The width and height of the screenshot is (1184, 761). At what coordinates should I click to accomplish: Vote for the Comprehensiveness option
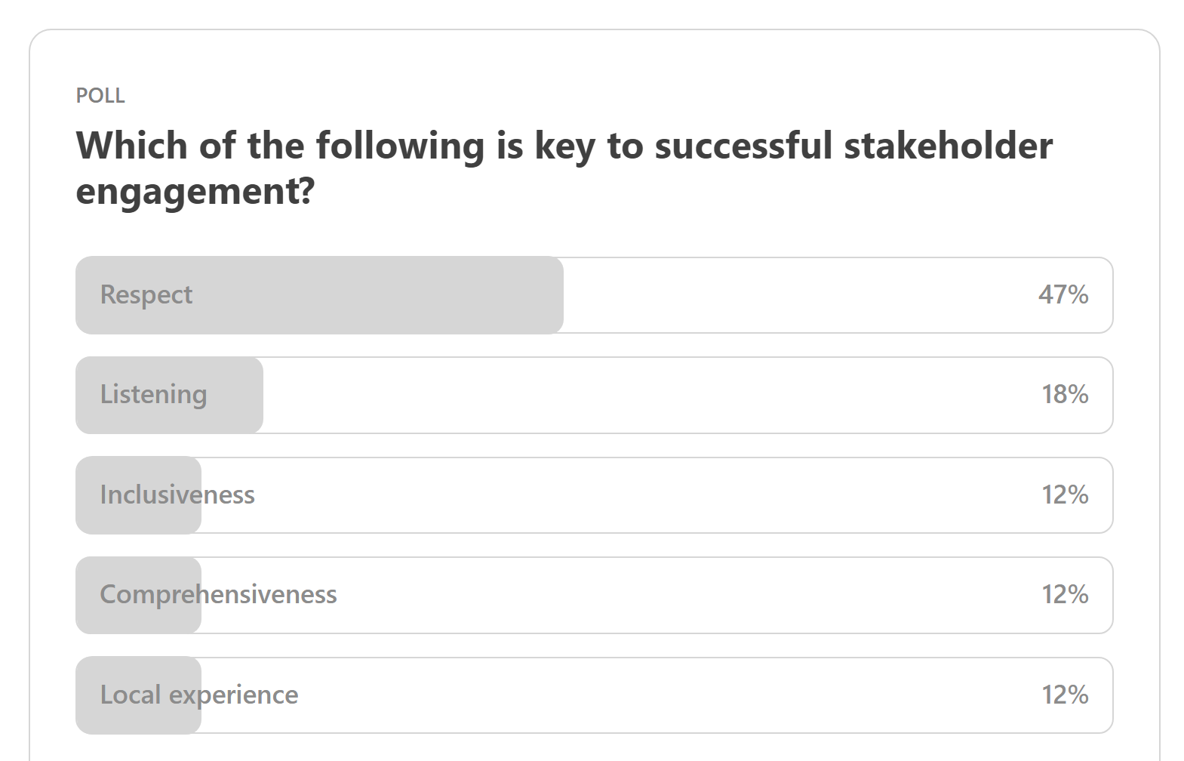pos(594,595)
